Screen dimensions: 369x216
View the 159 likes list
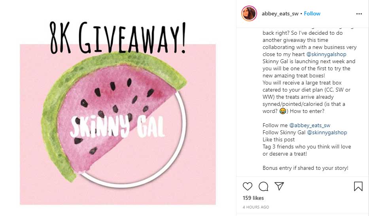point(253,198)
